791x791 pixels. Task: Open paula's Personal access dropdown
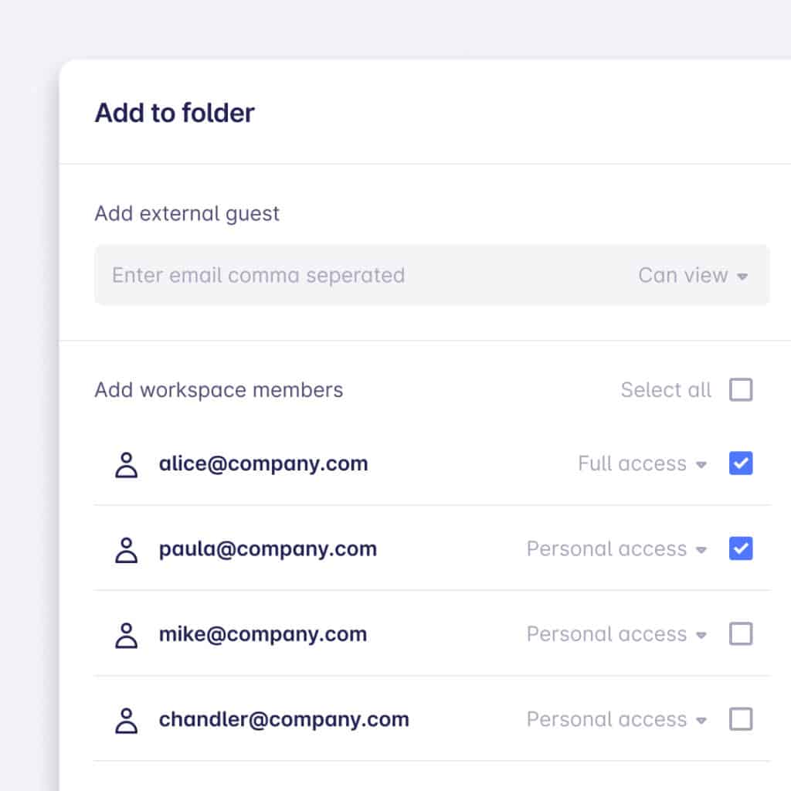click(616, 549)
